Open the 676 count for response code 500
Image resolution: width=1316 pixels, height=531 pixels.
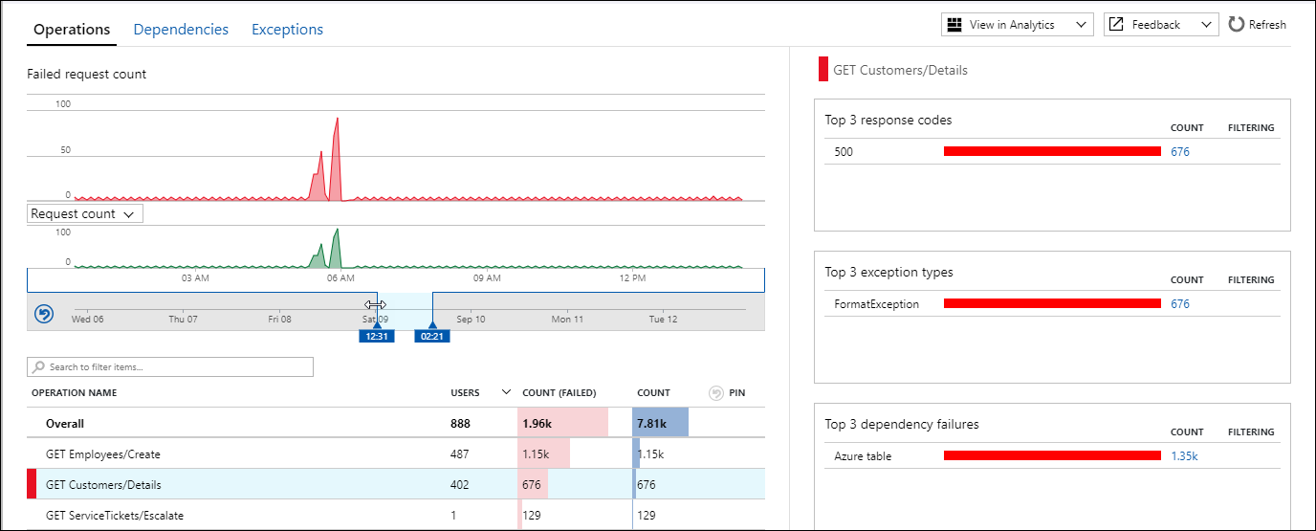click(x=1180, y=152)
